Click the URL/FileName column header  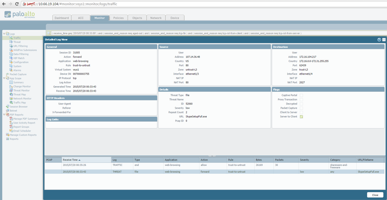tap(370, 160)
